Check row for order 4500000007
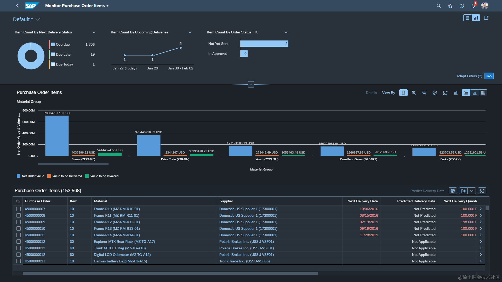Image resolution: width=502 pixels, height=282 pixels. (x=19, y=209)
